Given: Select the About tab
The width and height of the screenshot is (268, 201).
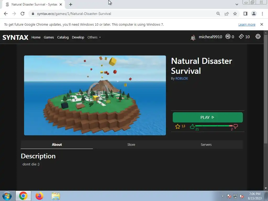Looking at the screenshot, I should point(57,144).
